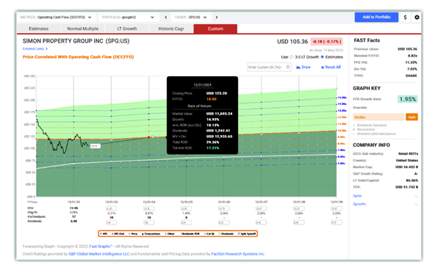Viewport: 435px width, 270px height.
Task: Open the Metrics Operating Cash Flow dropdown
Action: (57, 17)
